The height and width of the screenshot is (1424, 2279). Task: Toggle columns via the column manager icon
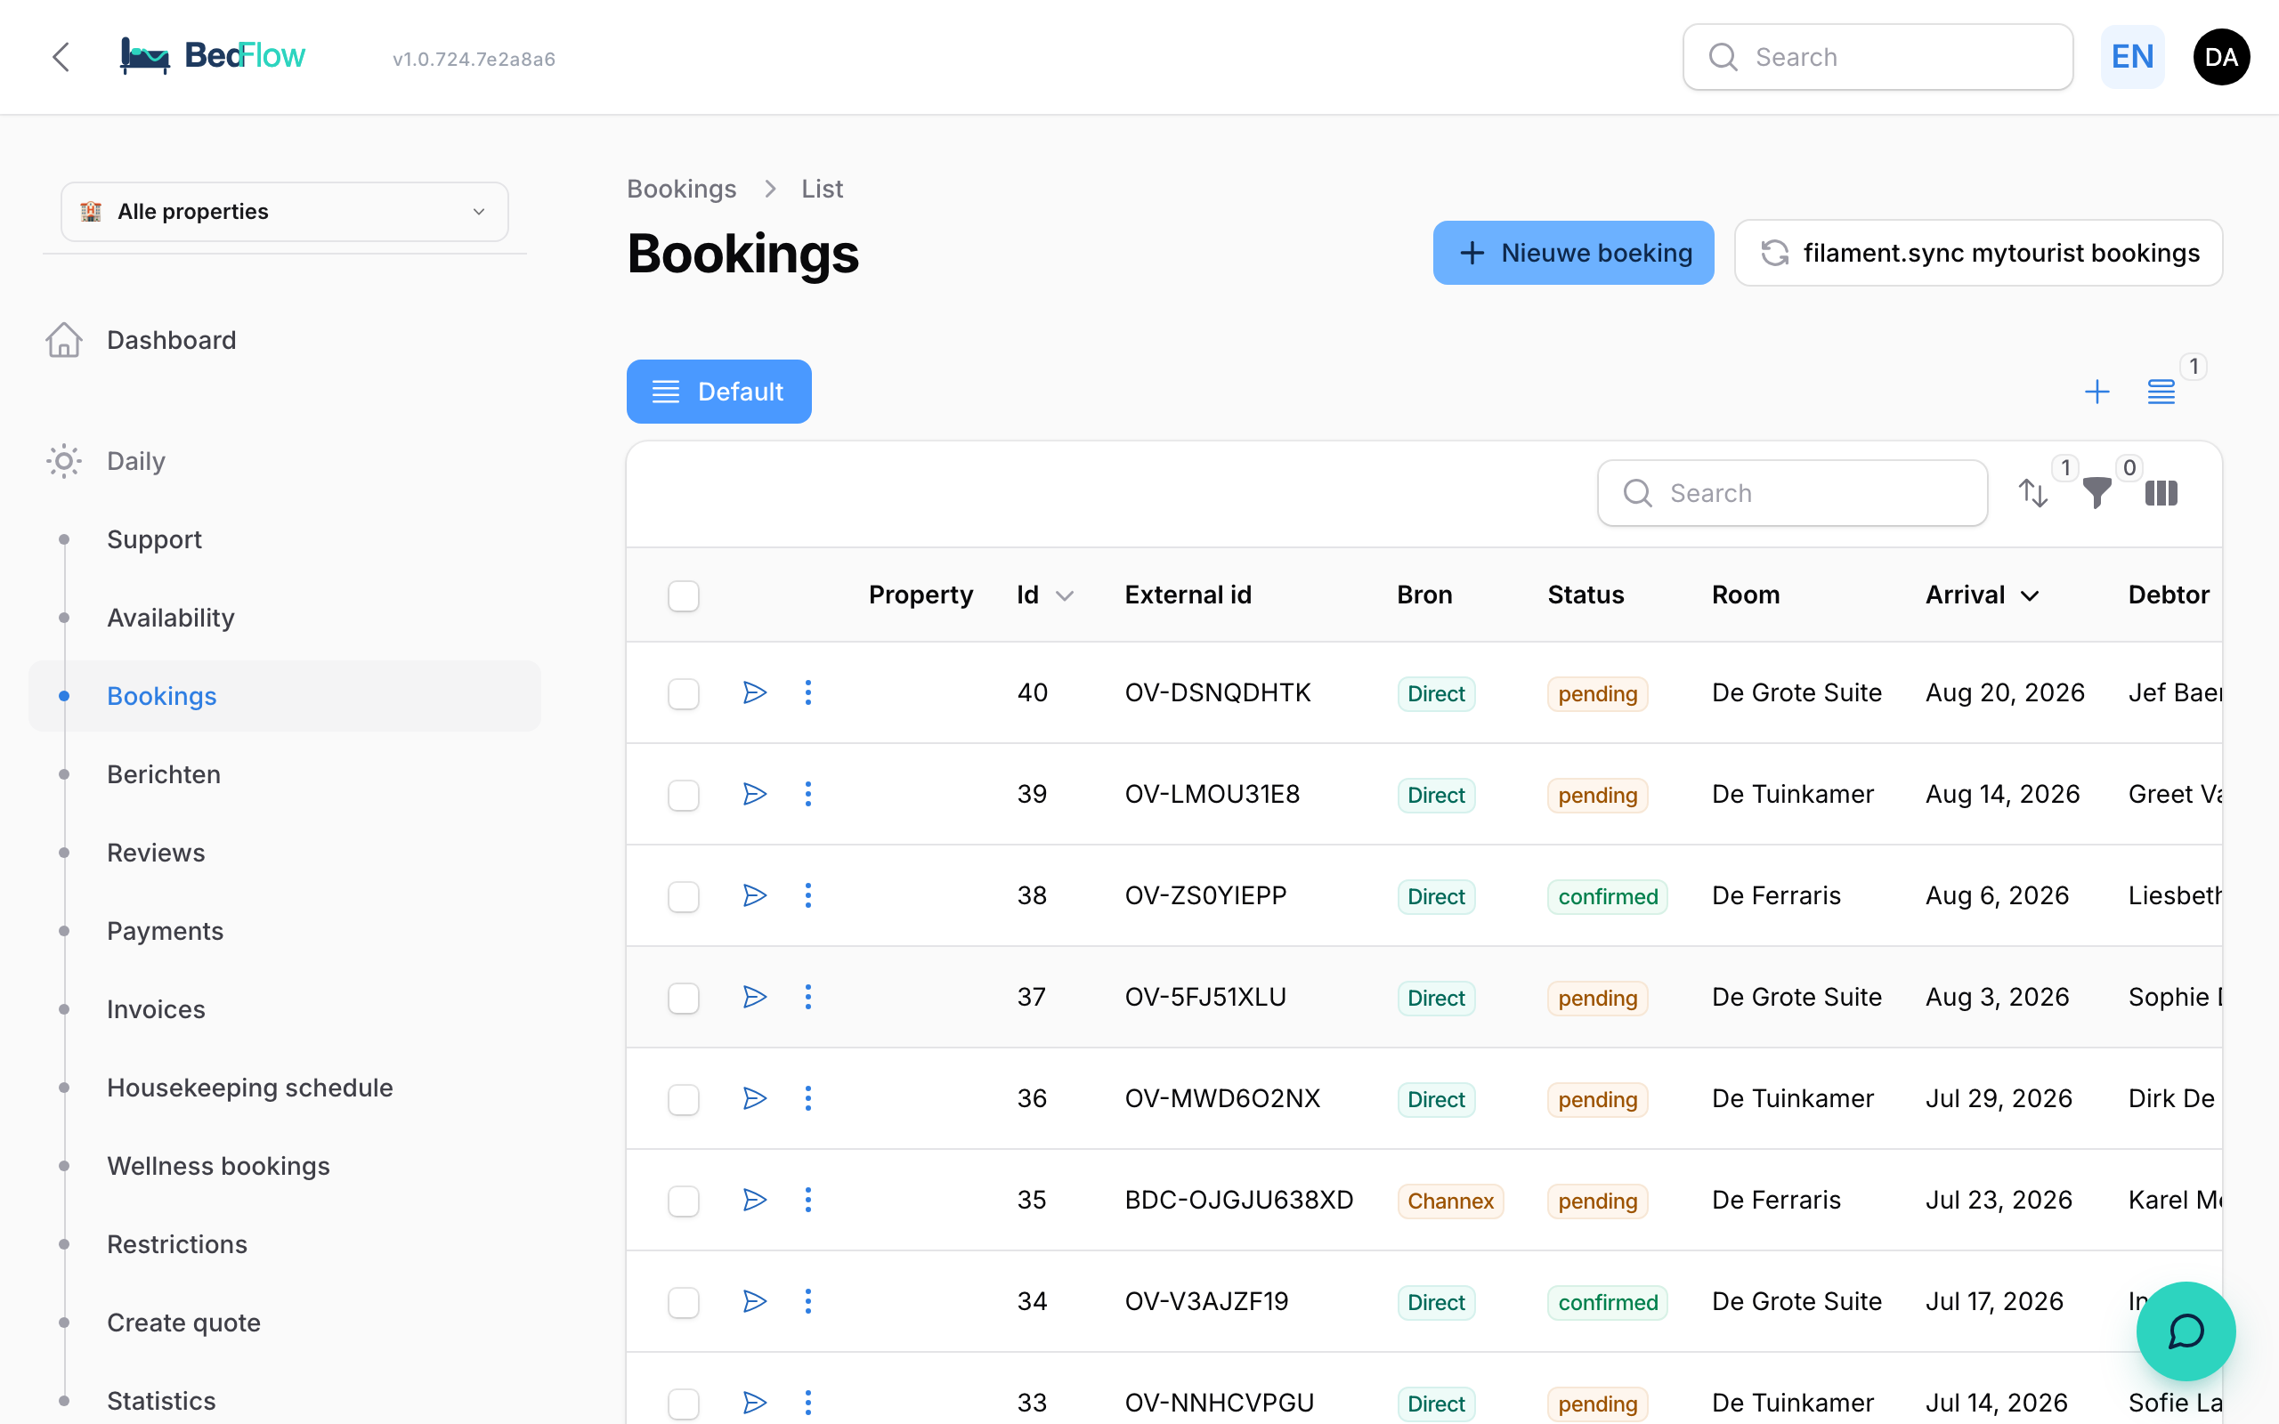pyautogui.click(x=2161, y=492)
